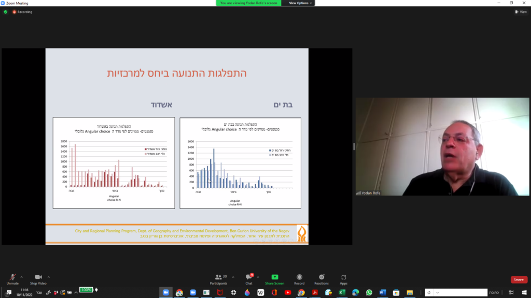Open the Participants panel
531x298 pixels.
coord(218,278)
